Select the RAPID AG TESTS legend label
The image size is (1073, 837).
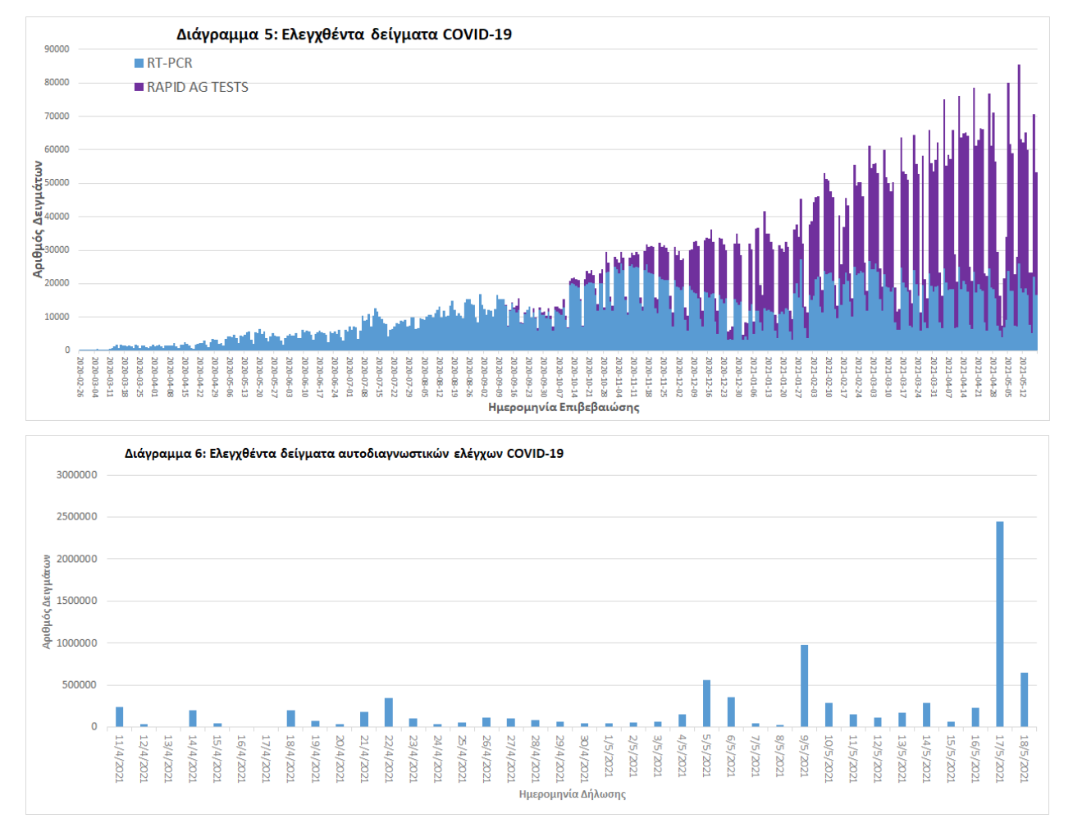[x=197, y=87]
